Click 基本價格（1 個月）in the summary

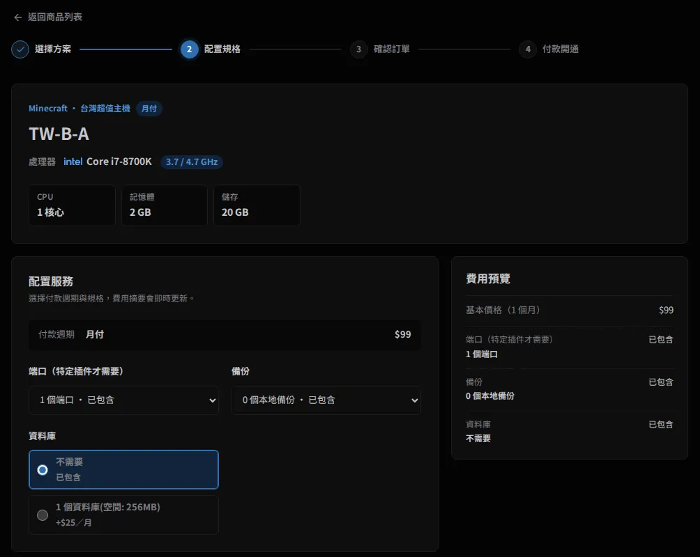[x=503, y=310]
